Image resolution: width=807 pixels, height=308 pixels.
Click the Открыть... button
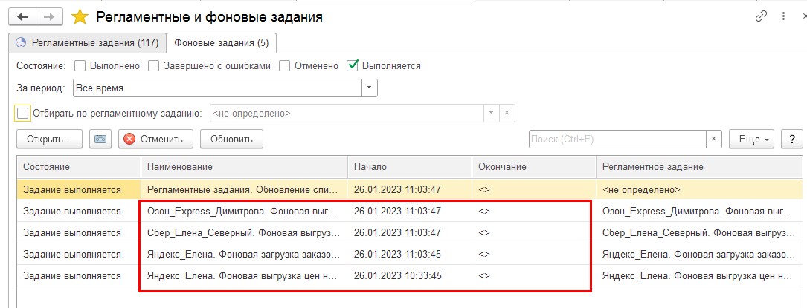(51, 139)
